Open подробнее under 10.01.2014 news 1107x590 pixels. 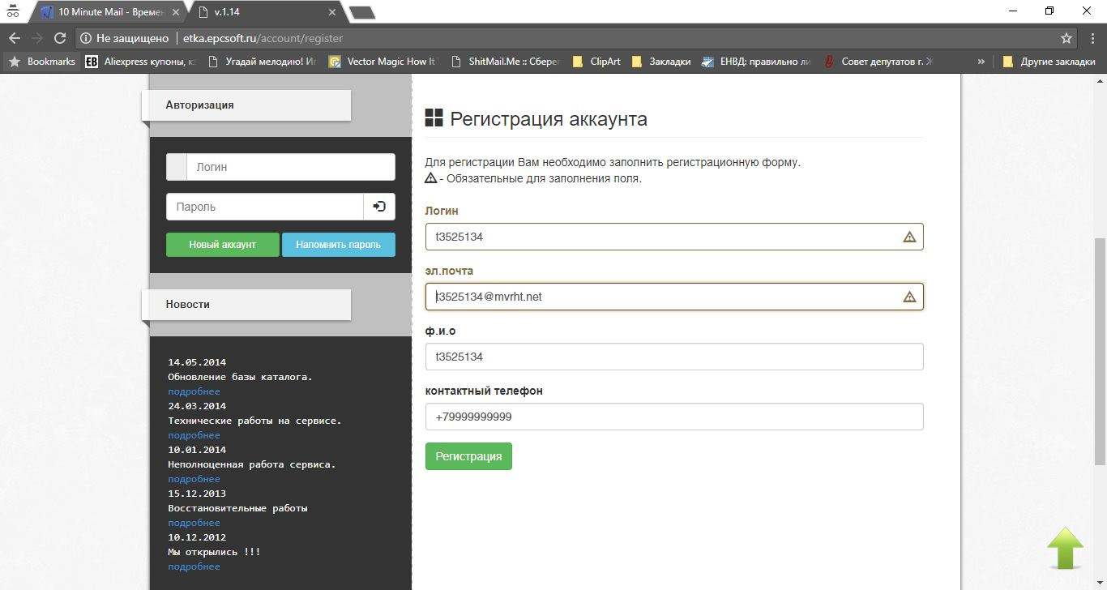[194, 479]
